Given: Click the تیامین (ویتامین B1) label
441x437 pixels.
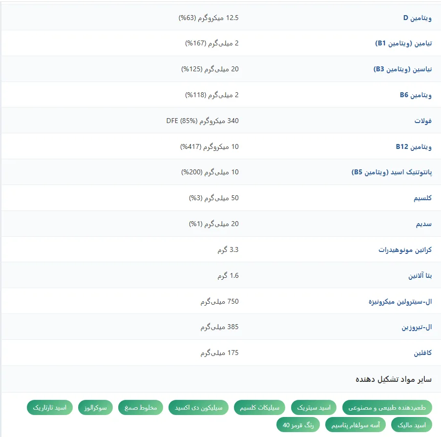Looking at the screenshot, I should click(403, 43).
